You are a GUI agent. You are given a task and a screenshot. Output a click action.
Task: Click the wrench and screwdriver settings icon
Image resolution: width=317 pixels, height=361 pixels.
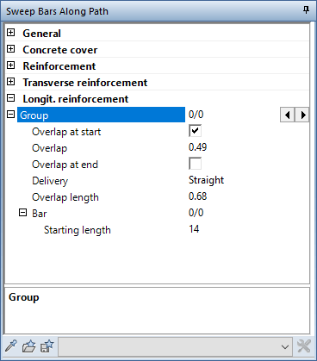[304, 345]
